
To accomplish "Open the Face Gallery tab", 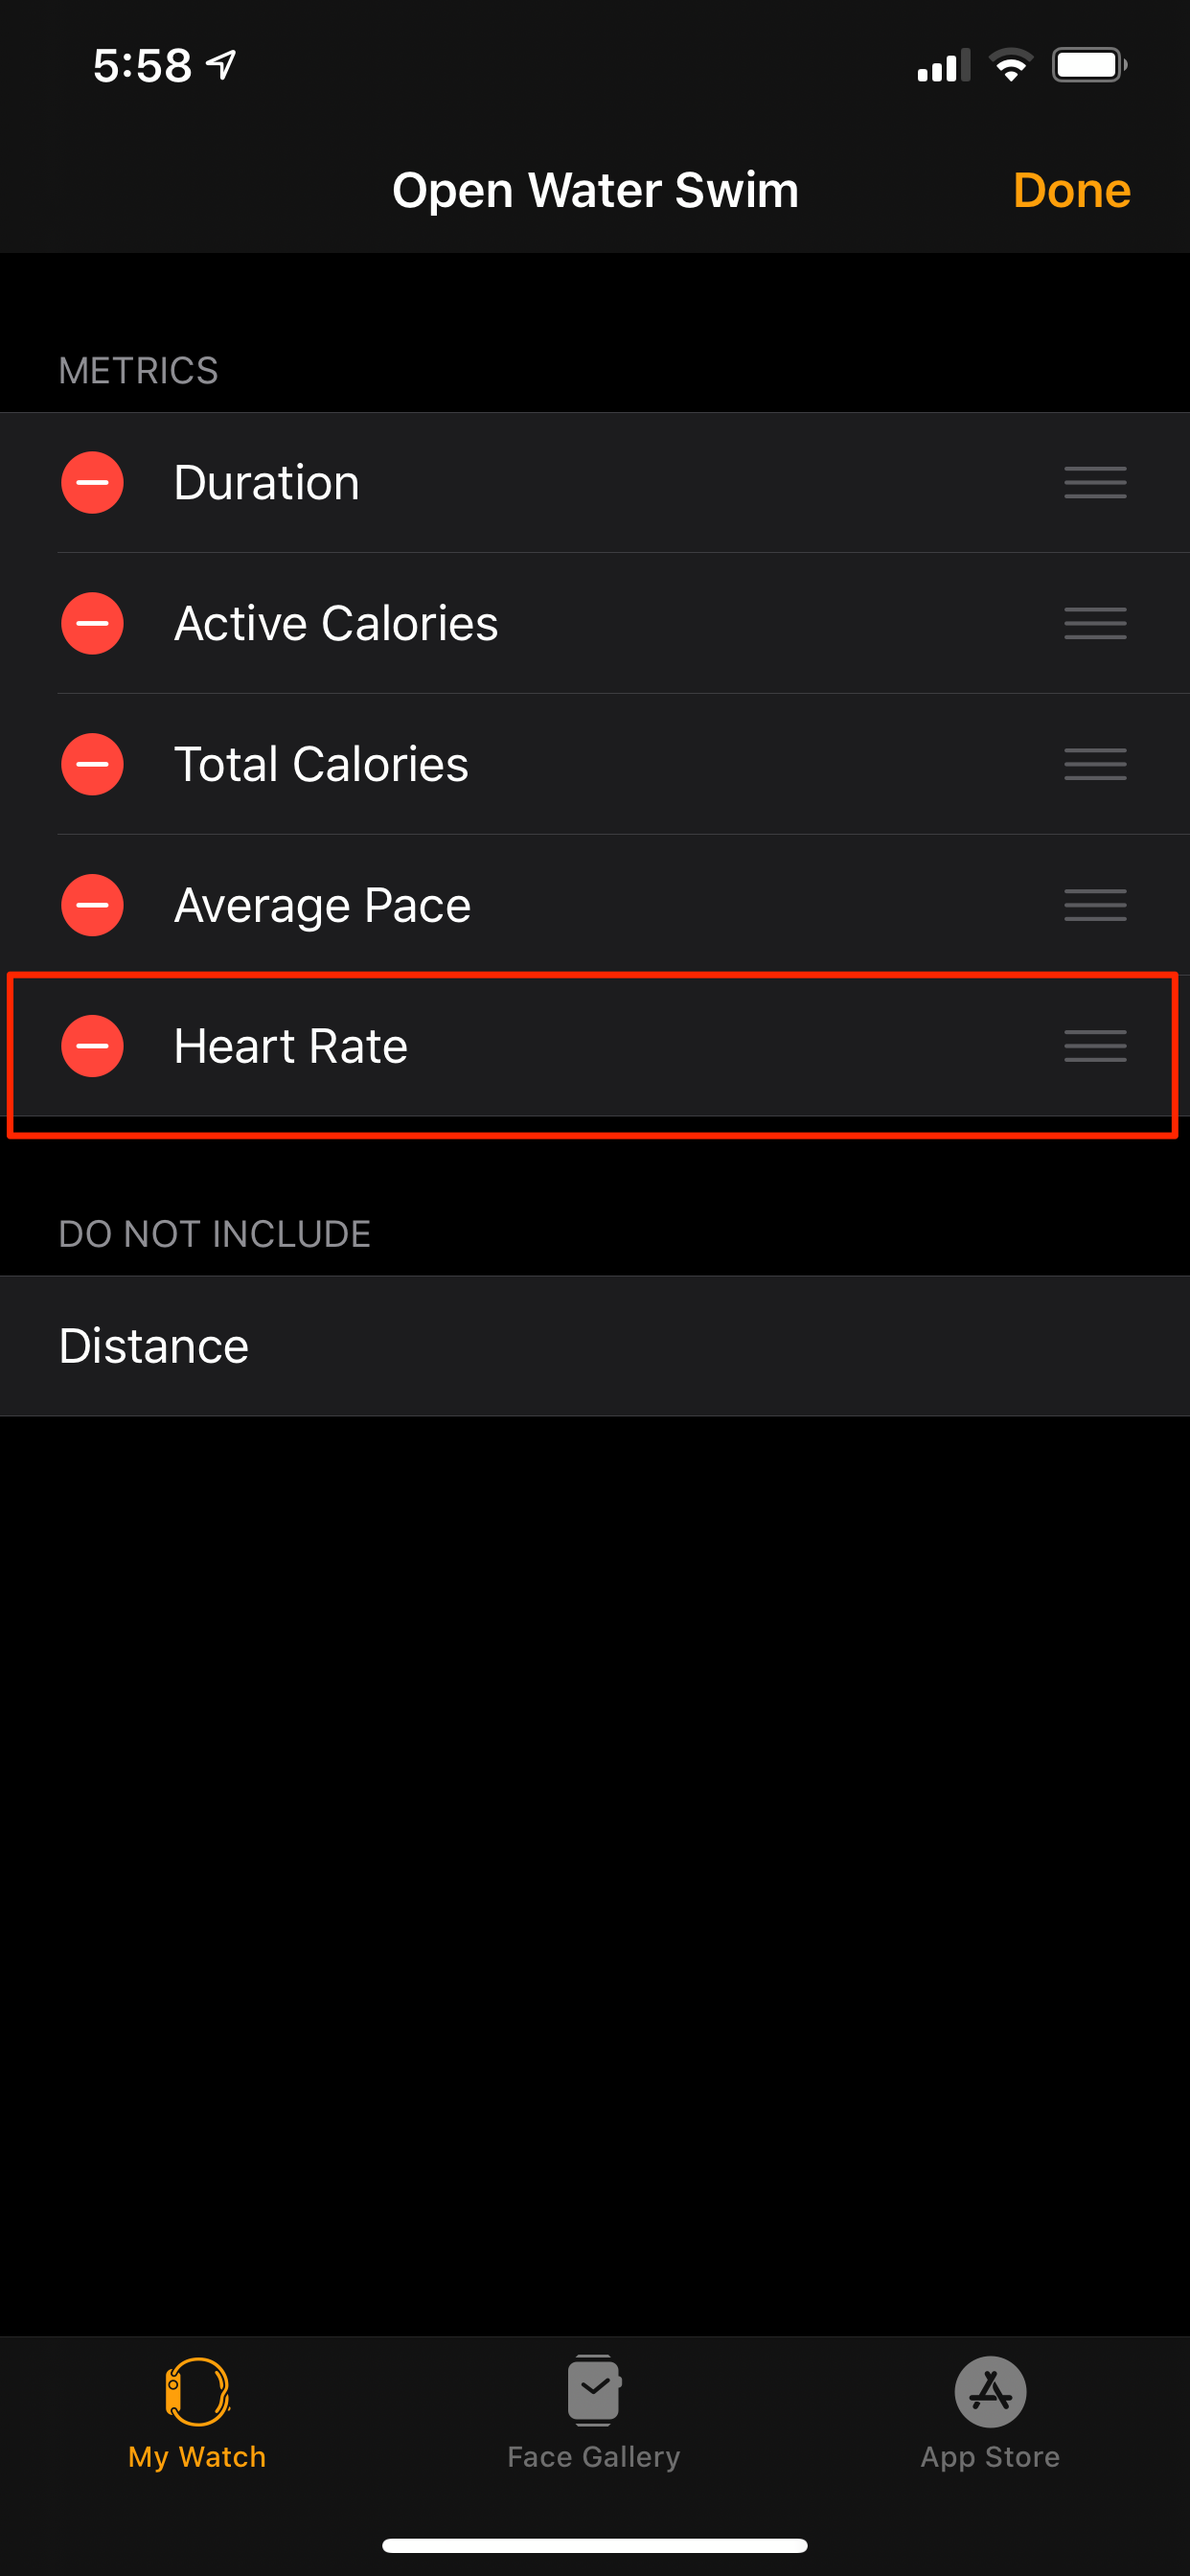I will 594,2410.
